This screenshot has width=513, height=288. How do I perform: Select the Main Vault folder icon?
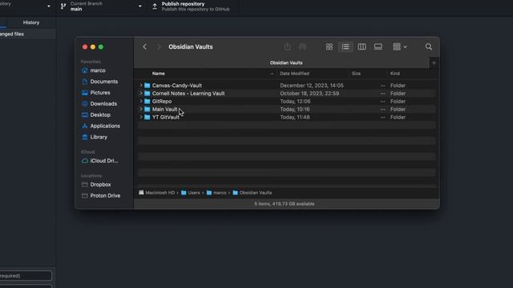tap(147, 109)
